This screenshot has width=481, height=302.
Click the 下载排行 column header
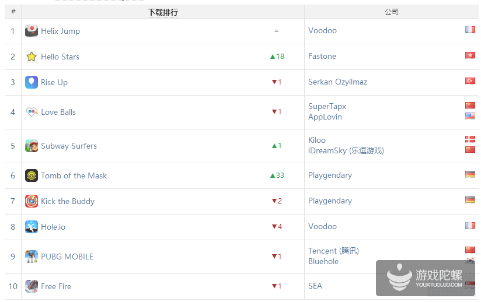pyautogui.click(x=163, y=12)
